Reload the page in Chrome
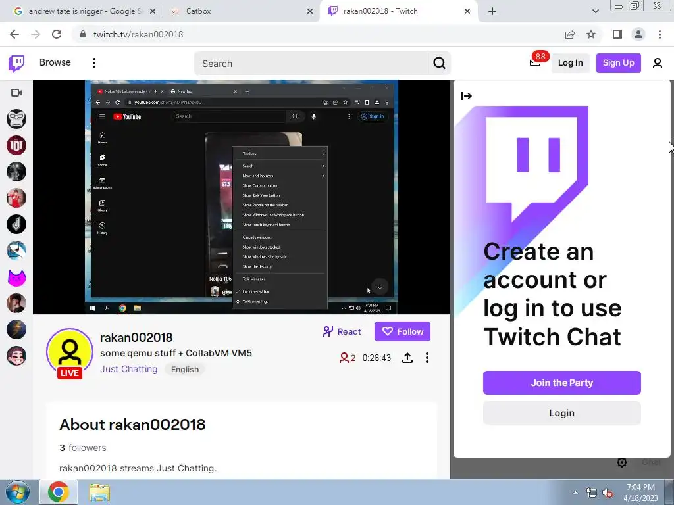 [57, 34]
